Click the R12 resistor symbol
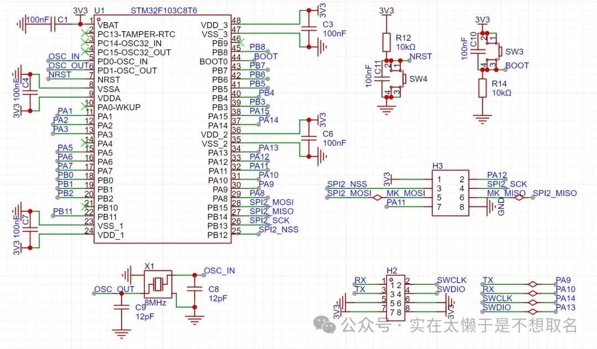Image resolution: width=597 pixels, height=349 pixels. [x=387, y=42]
